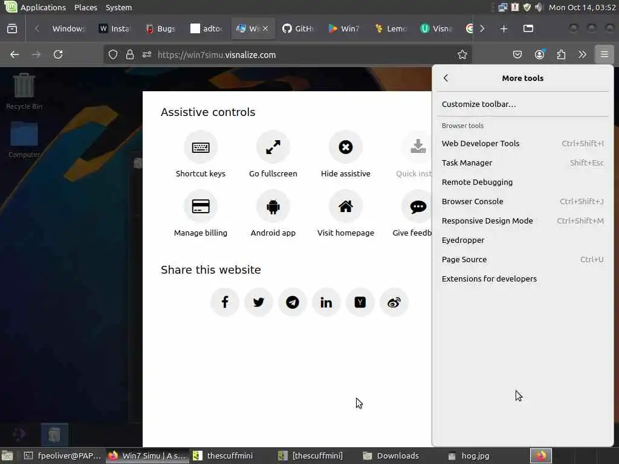Screen dimensions: 619x464
Task: Reload the page with the refresh icon
Action: (x=58, y=54)
